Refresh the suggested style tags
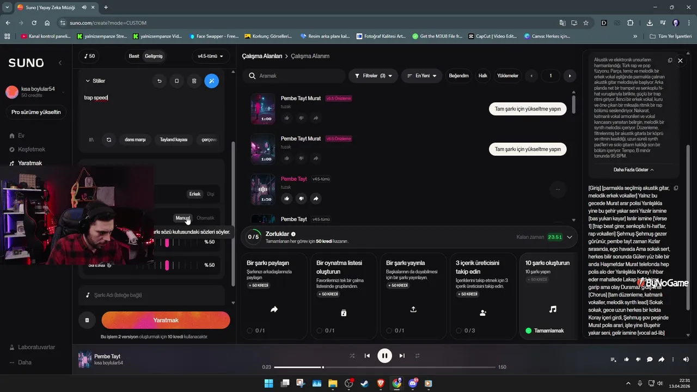 point(109,140)
